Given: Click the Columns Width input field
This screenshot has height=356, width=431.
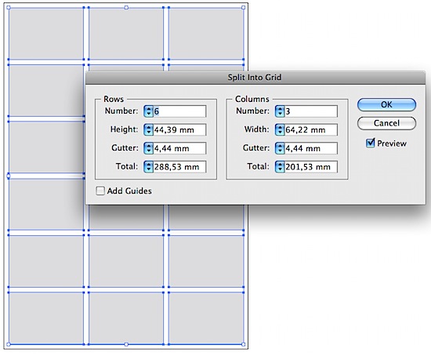Looking at the screenshot, I should tap(311, 130).
